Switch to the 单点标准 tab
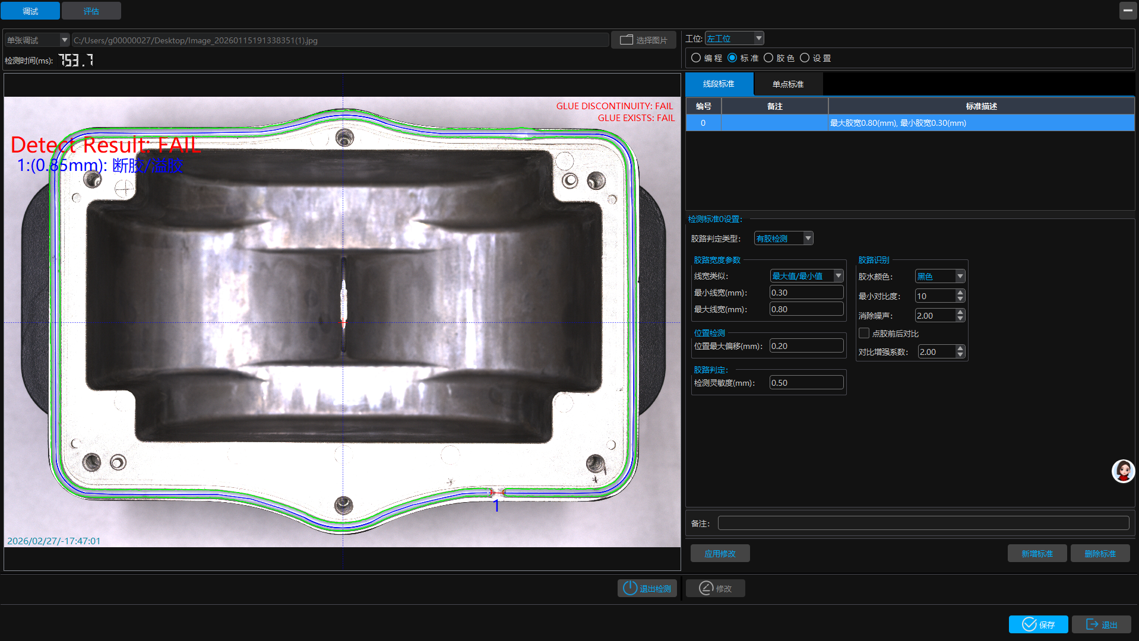 click(x=787, y=84)
